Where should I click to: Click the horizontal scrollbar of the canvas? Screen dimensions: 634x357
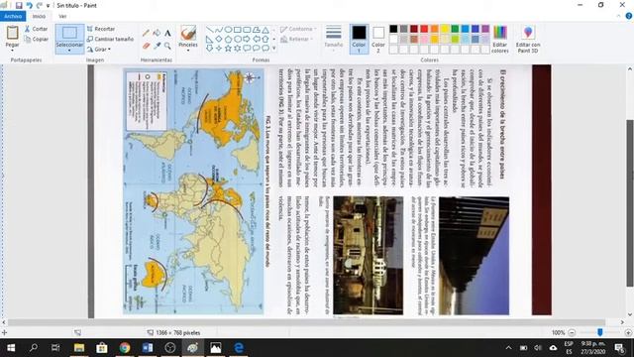coord(306,322)
